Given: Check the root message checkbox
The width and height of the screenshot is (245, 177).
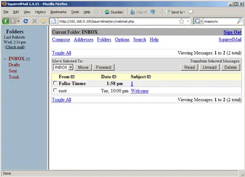Looking at the screenshot, I should tap(55, 90).
